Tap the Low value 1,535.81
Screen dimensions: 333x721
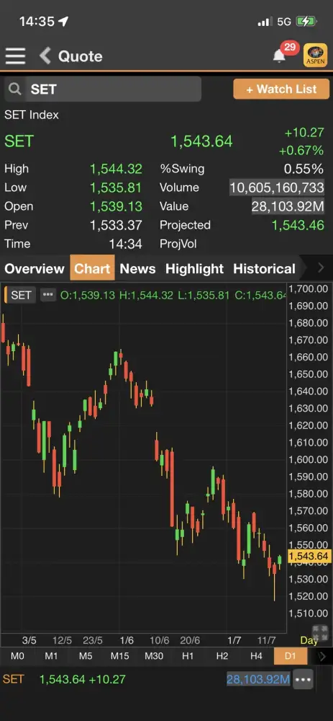coord(116,187)
